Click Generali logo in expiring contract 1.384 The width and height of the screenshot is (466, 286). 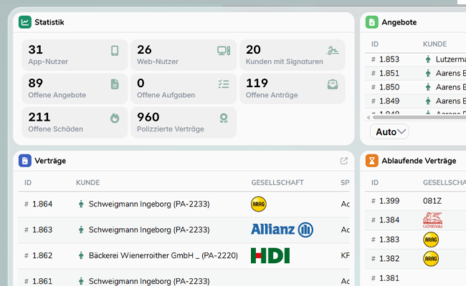click(433, 220)
